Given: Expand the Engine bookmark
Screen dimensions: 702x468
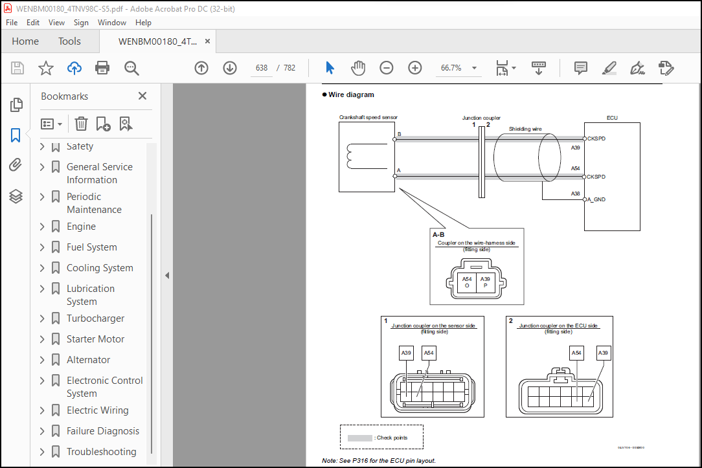Looking at the screenshot, I should 42,227.
